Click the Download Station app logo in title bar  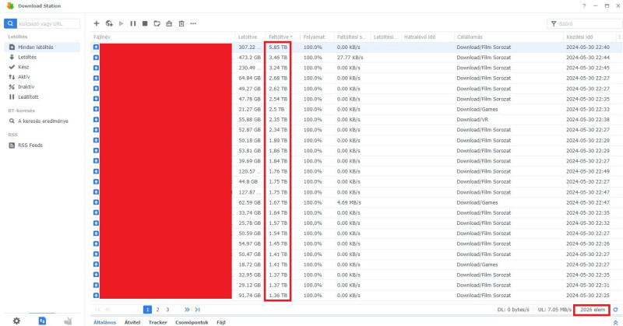click(x=10, y=5)
